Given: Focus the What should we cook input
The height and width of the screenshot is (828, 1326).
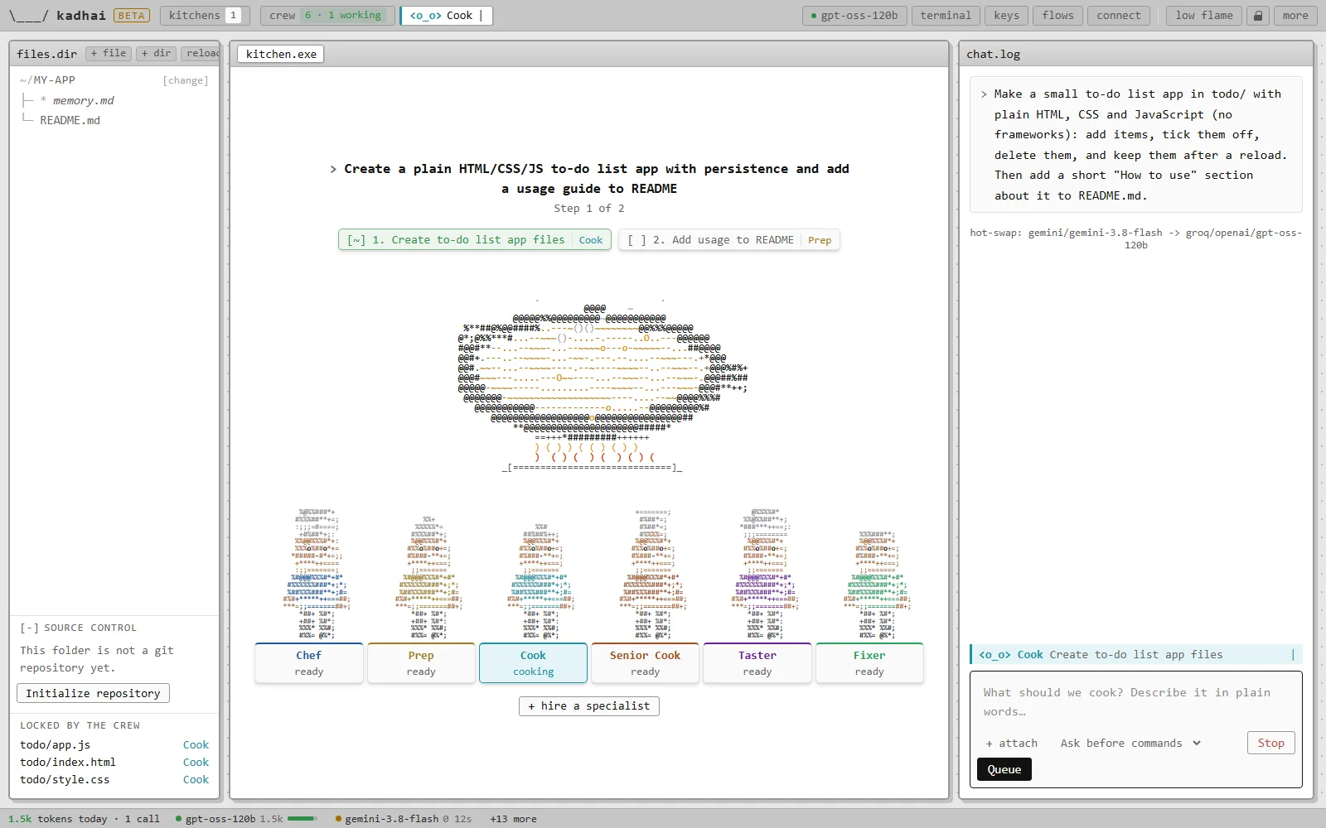Looking at the screenshot, I should [x=1135, y=702].
